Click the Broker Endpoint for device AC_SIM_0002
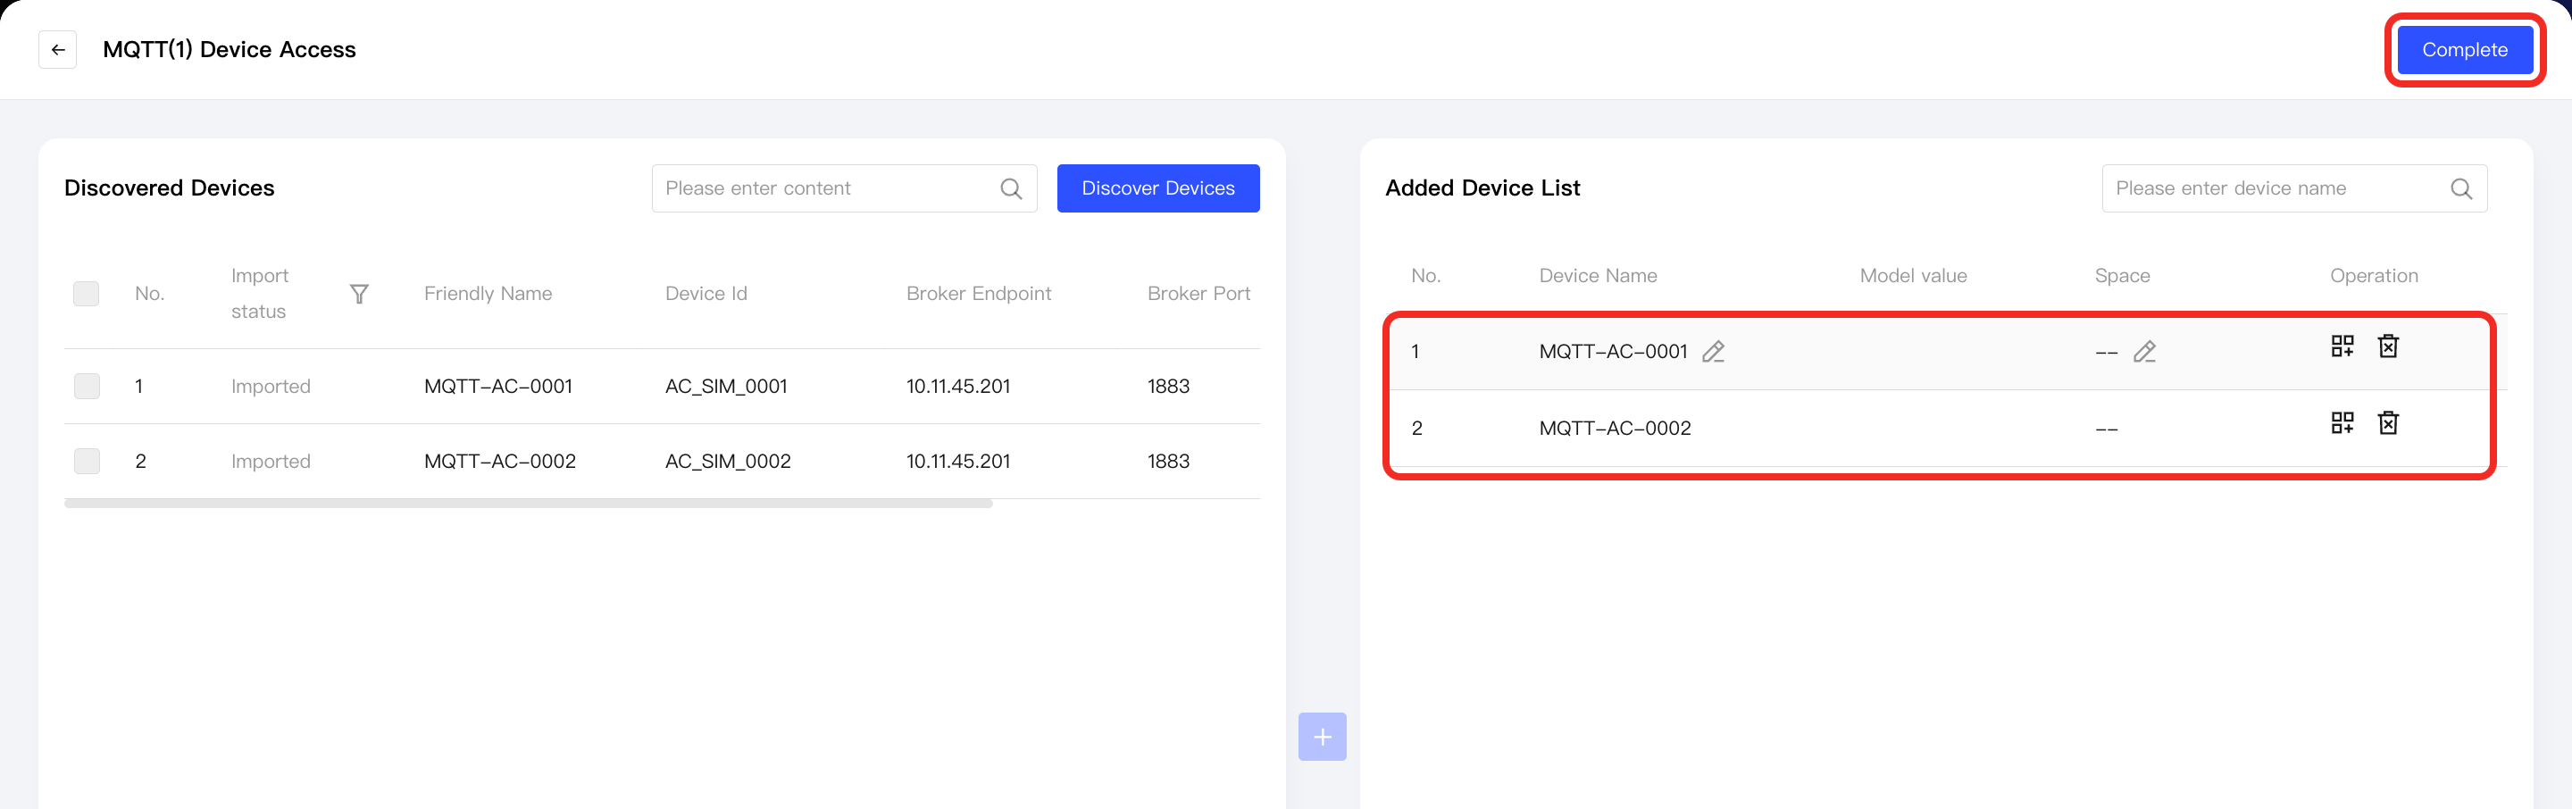This screenshot has width=2572, height=809. (x=958, y=462)
